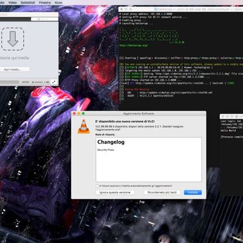The width and height of the screenshot is (243, 243).
Task: Open the Finestra menu
Action: point(45,2)
